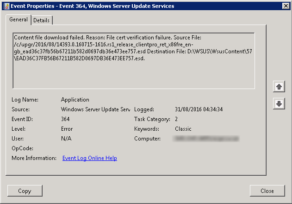Click the blurred Computer name value
Screen dimensions: 292x204
pos(206,139)
